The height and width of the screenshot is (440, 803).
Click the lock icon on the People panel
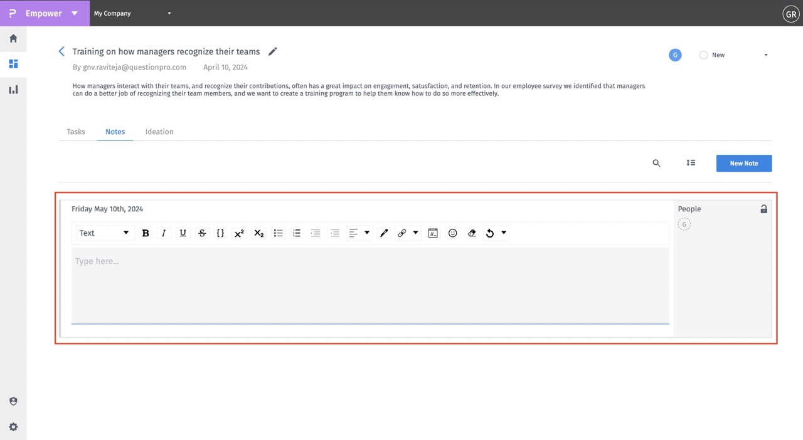[763, 208]
